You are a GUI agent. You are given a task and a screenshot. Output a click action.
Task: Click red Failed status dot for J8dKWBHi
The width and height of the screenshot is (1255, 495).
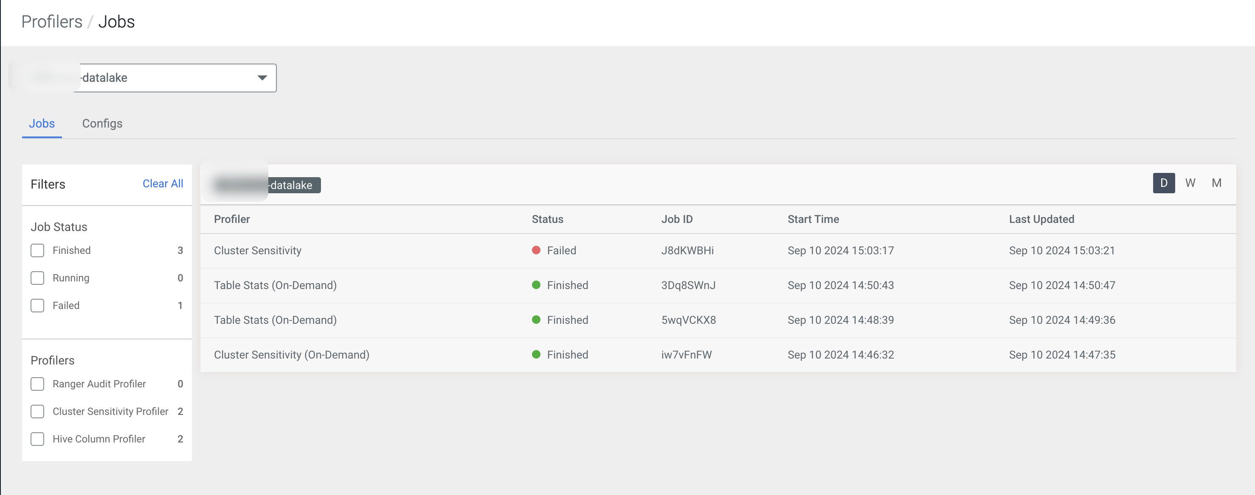pyautogui.click(x=536, y=250)
